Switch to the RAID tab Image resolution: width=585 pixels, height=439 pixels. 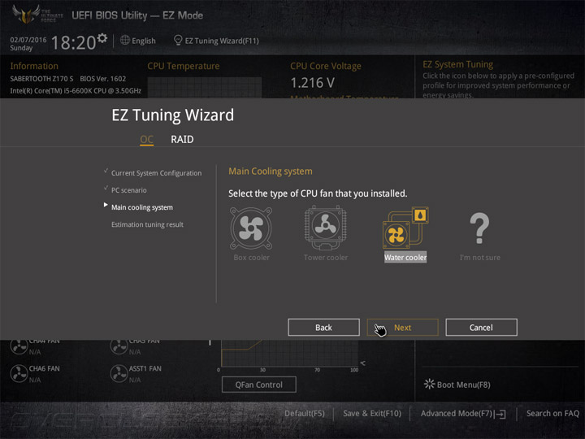pos(182,139)
